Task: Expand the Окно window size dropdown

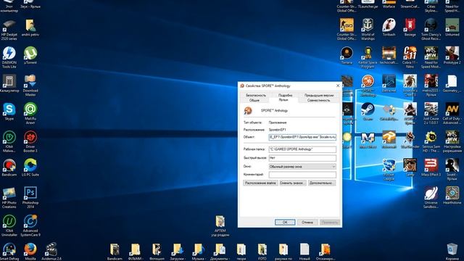Action: 302,166
